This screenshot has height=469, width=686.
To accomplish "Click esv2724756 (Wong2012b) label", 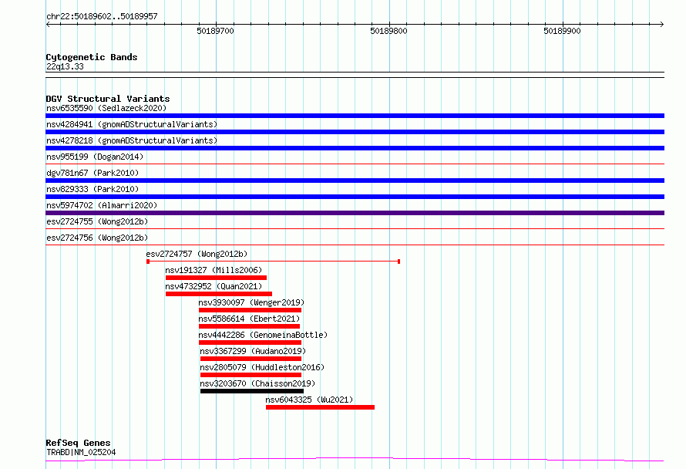I will 97,238.
